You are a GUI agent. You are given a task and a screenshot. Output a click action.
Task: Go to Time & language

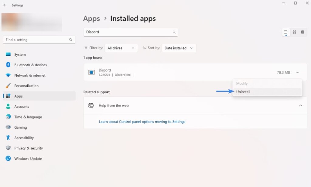(x=39, y=117)
